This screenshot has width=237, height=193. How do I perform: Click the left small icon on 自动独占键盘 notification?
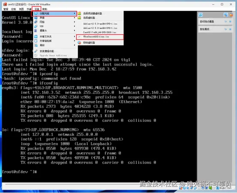[226, 21]
